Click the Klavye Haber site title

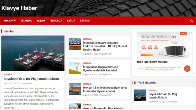[x=19, y=8]
